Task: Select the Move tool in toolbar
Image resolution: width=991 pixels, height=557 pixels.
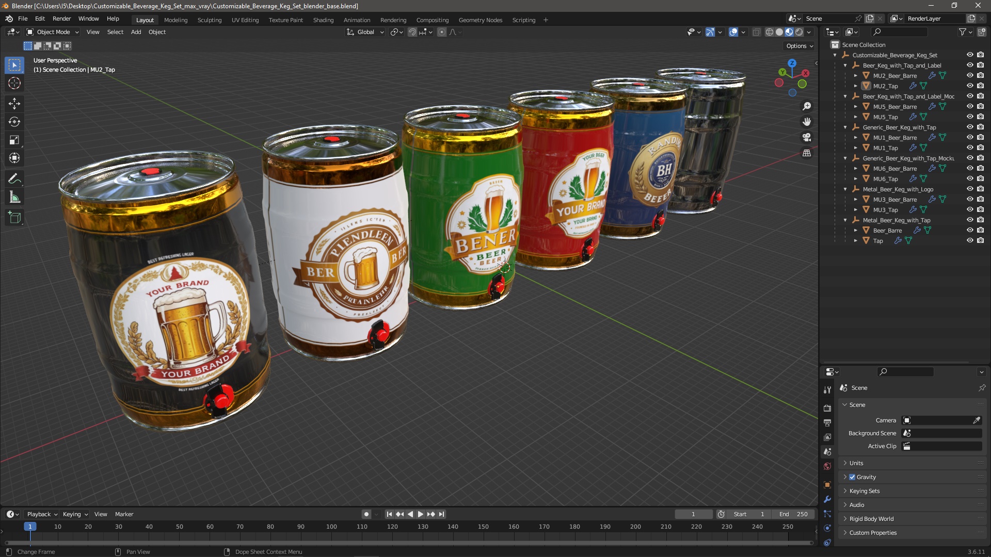Action: point(14,104)
